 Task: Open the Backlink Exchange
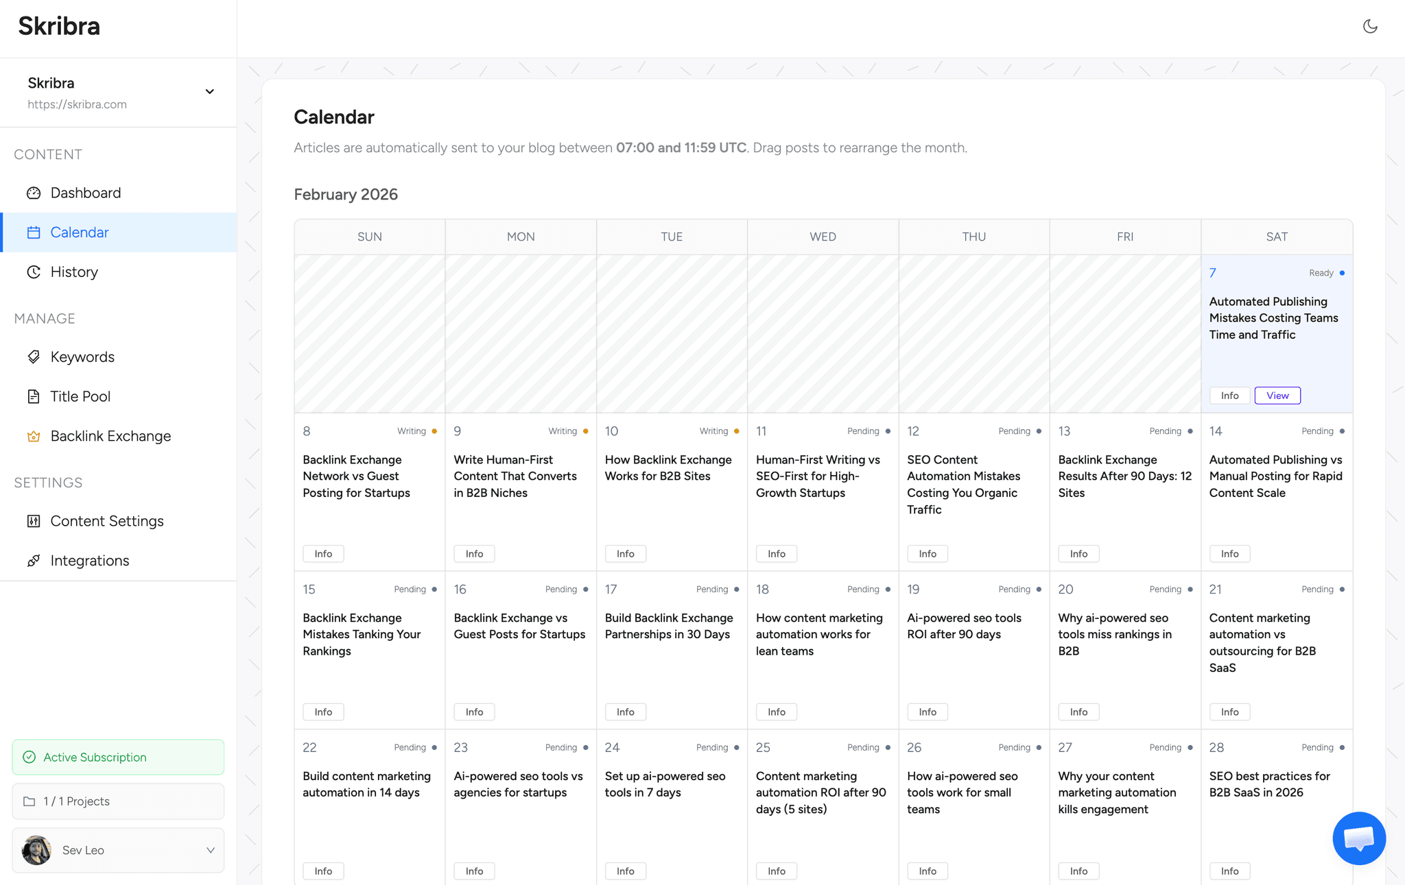[x=110, y=436]
